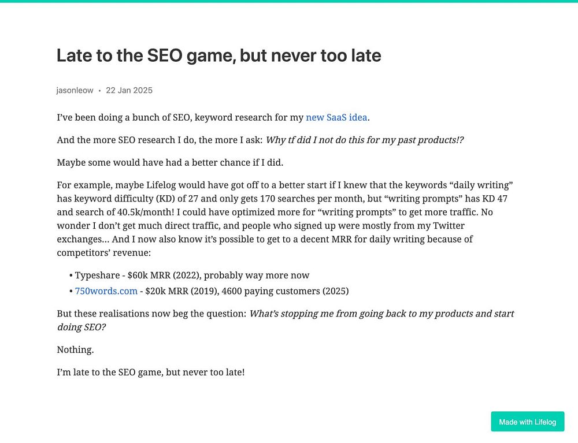Click the author name jasonleow

click(x=75, y=91)
